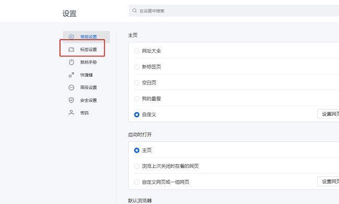Click the 默认浏览器 section heading
The height and width of the screenshot is (204, 339).
click(140, 200)
